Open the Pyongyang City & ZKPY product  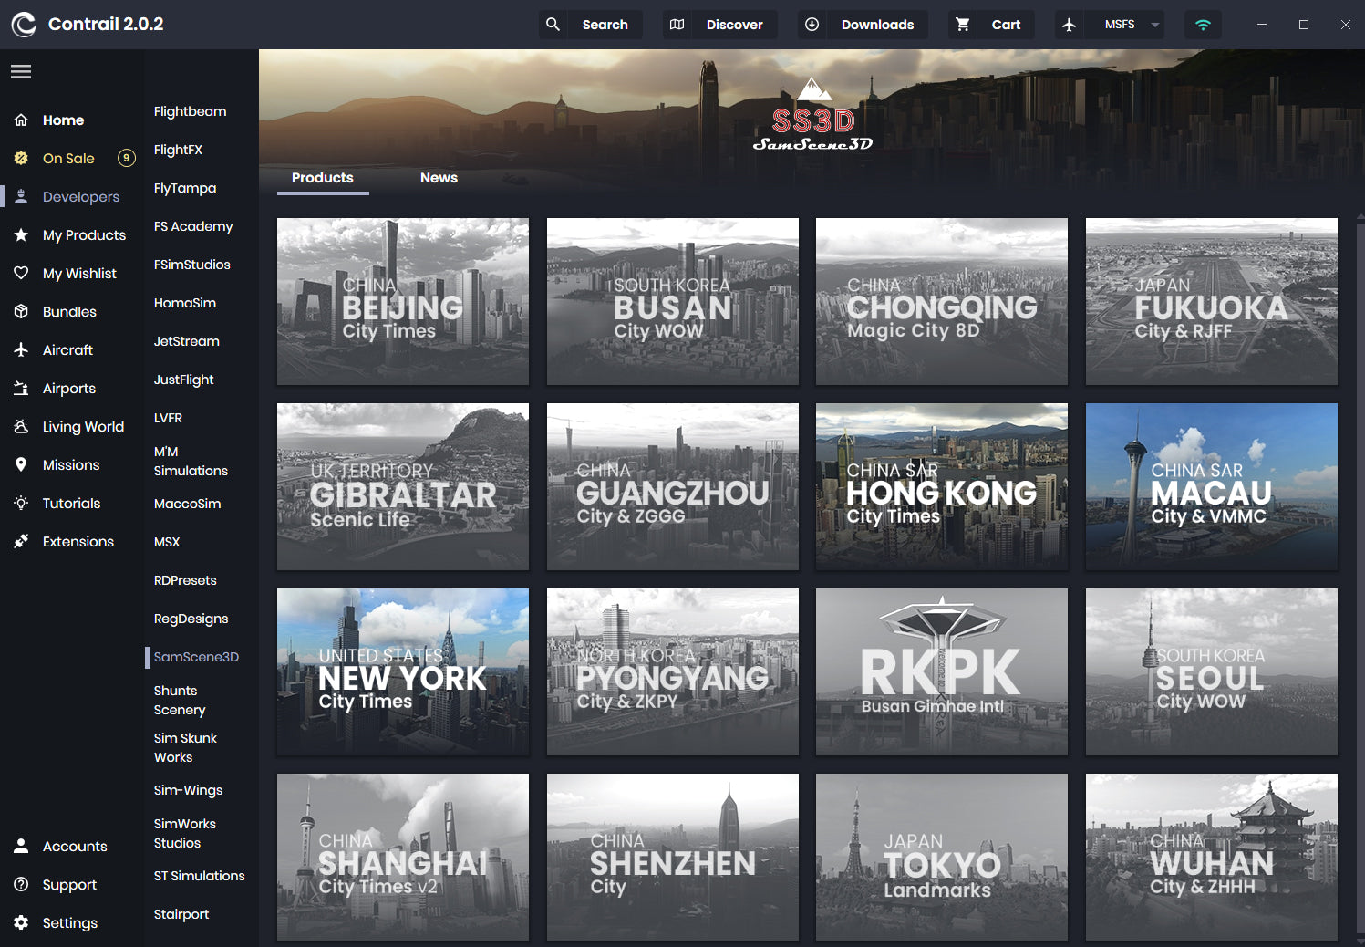pos(673,672)
